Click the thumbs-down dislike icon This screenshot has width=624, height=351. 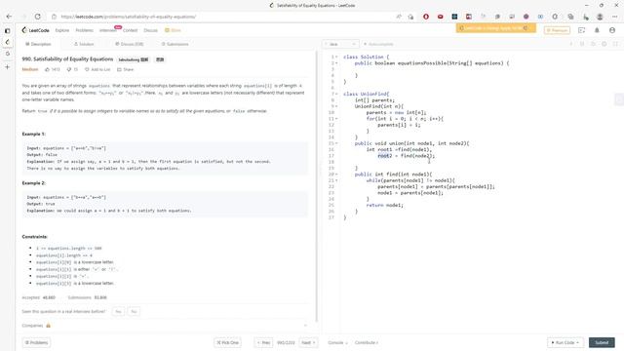click(69, 69)
